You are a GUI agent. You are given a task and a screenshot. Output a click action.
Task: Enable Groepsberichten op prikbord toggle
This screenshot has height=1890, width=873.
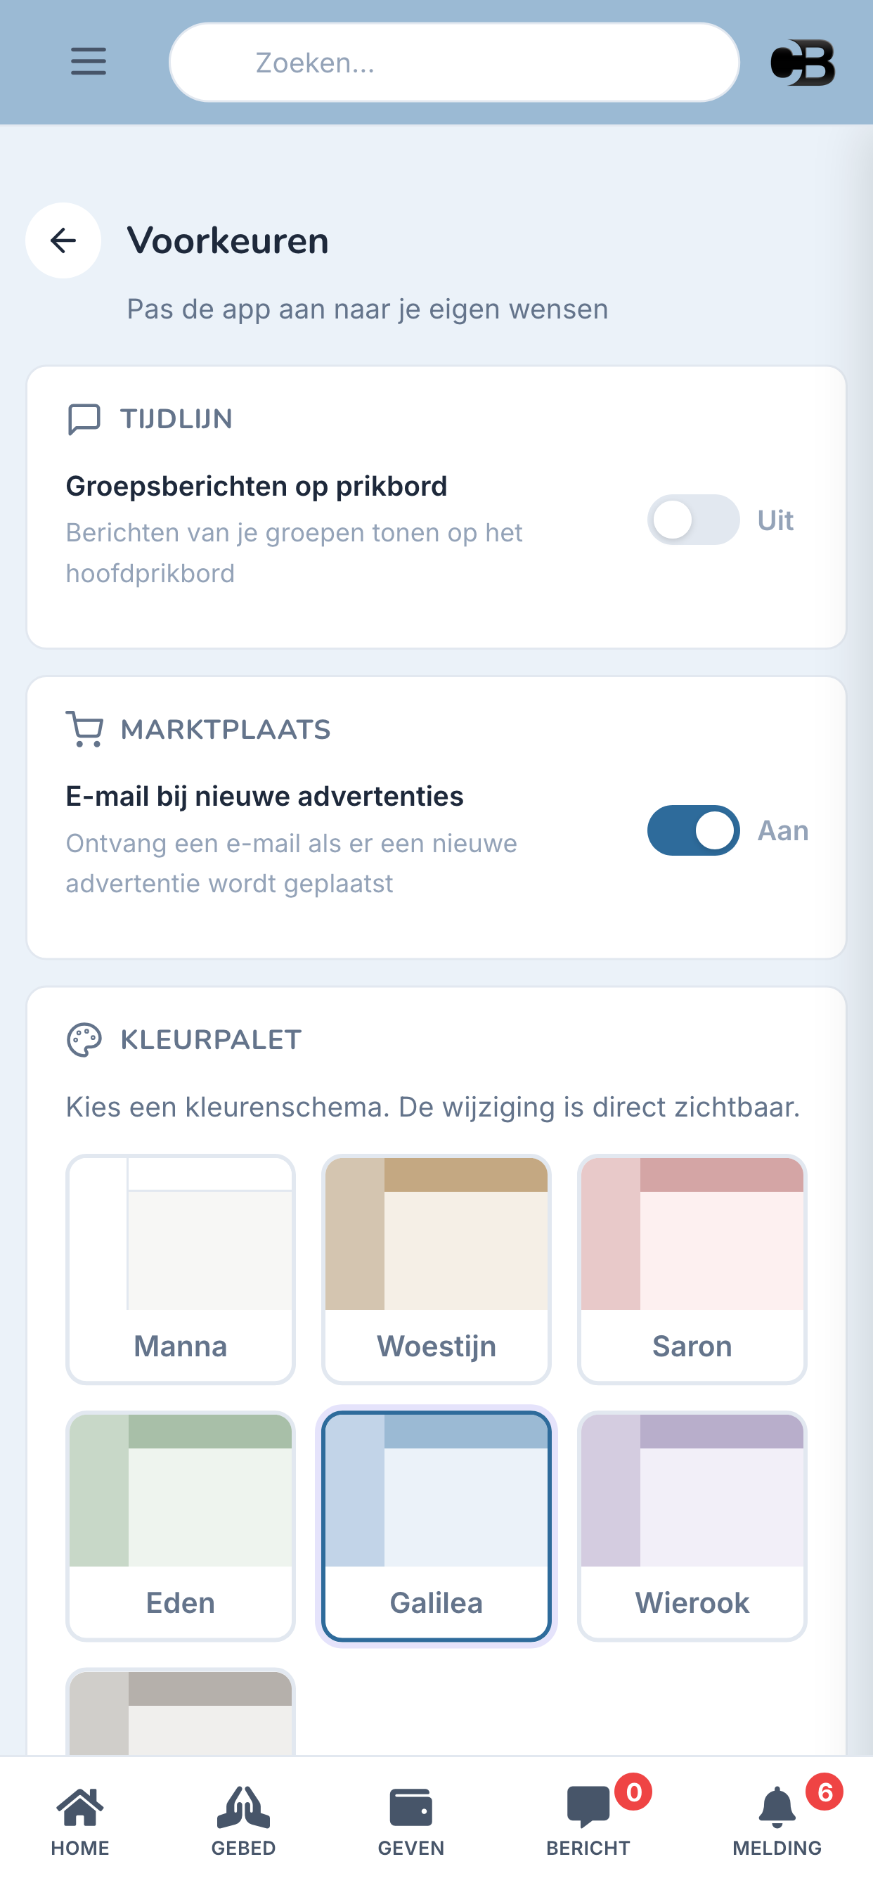pos(693,520)
